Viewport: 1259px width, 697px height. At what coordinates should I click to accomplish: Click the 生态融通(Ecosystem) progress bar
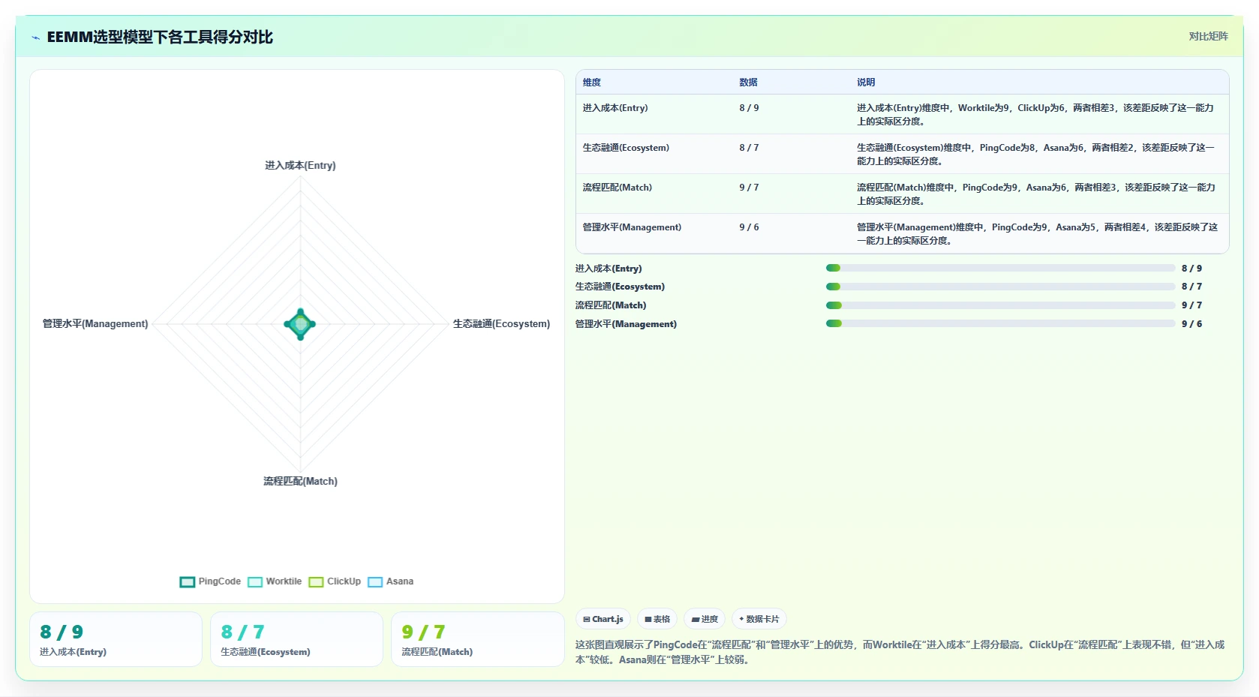click(1000, 287)
